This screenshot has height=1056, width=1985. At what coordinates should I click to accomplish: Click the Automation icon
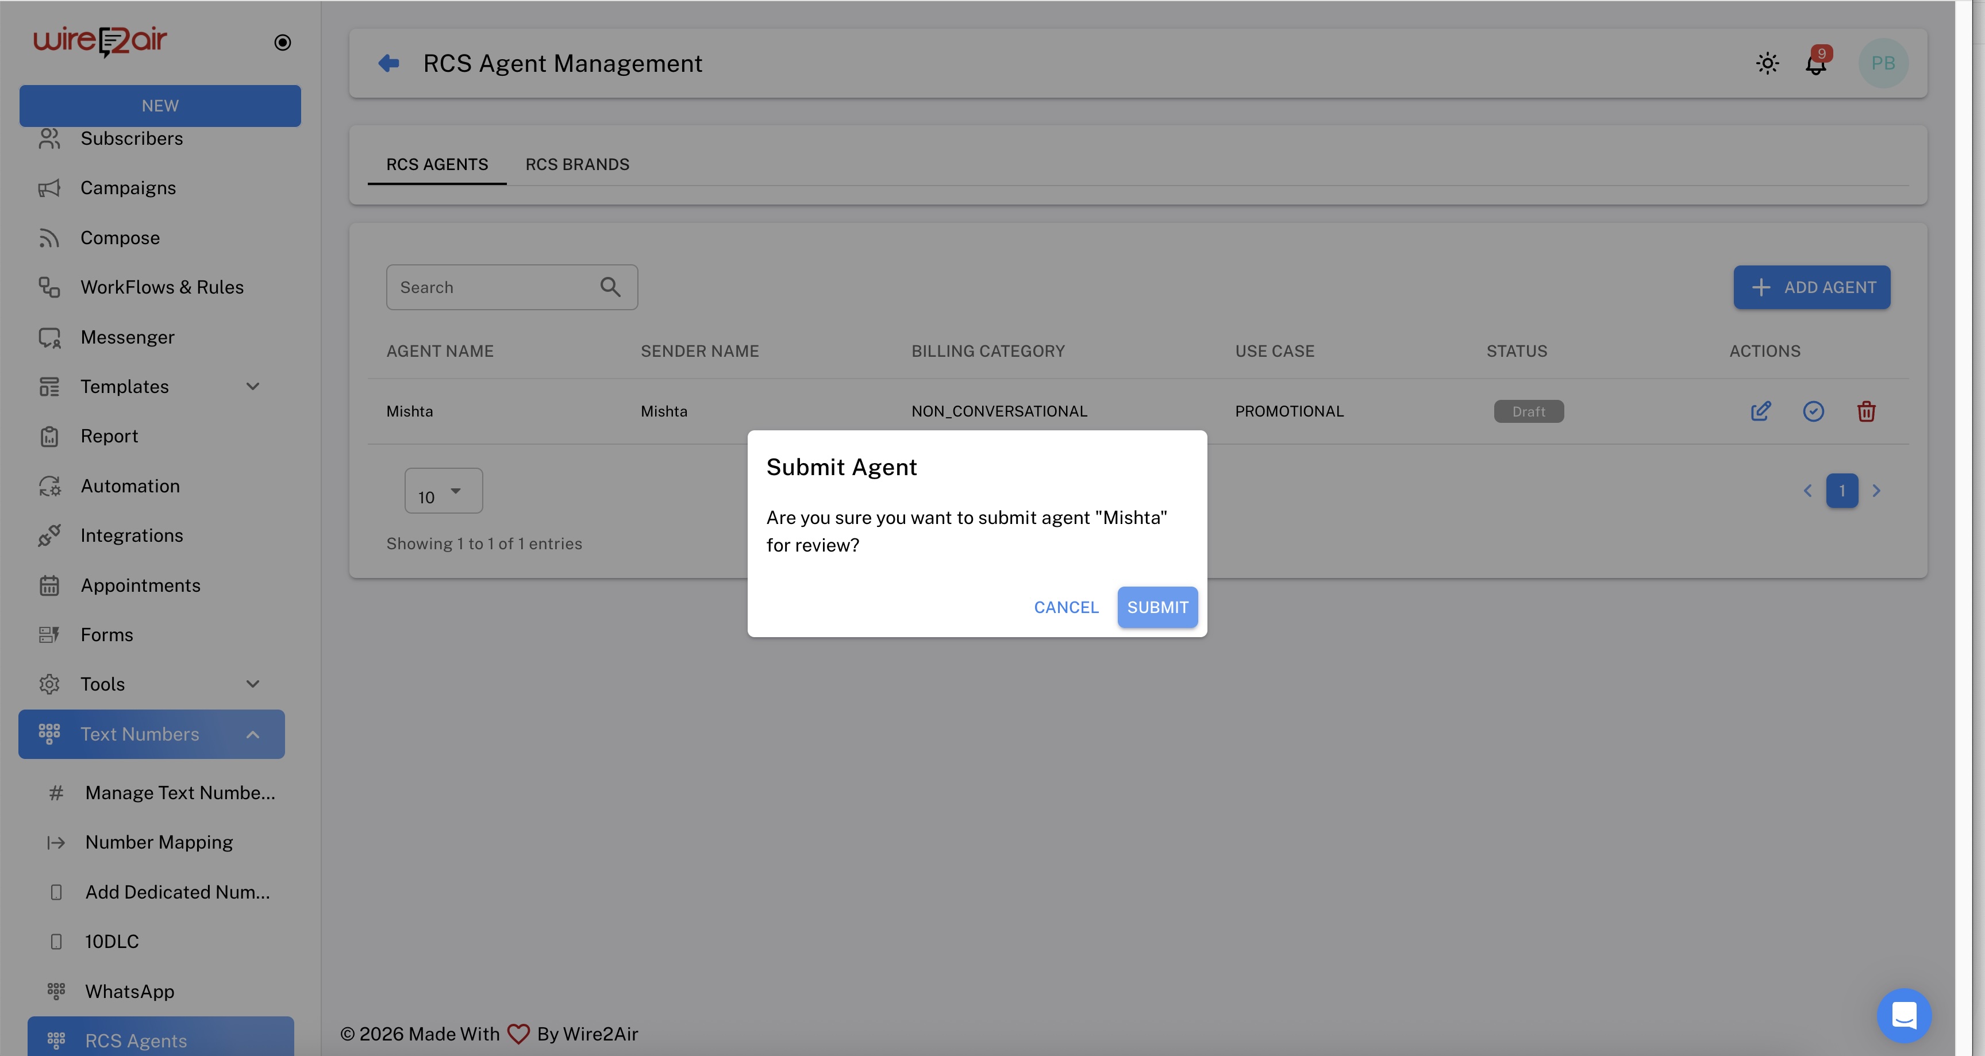click(49, 485)
